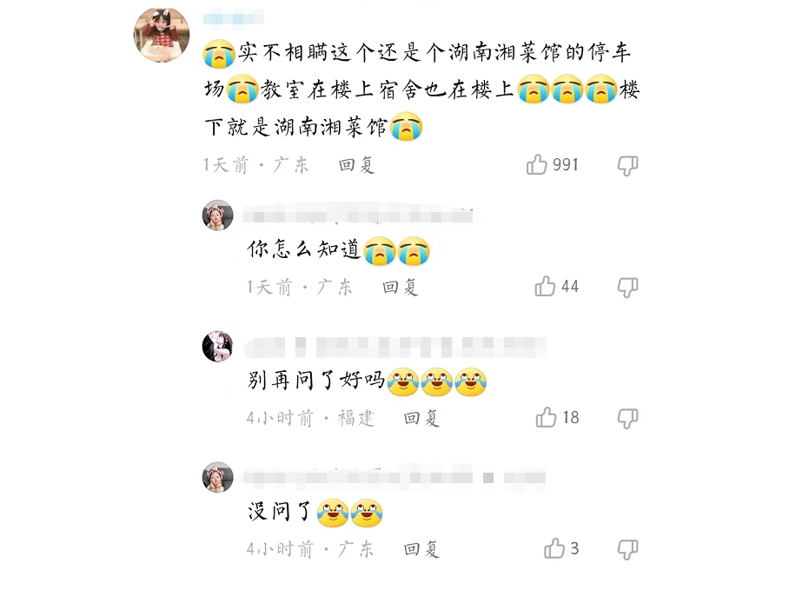Reply to the top comment from 广东
This screenshot has width=789, height=590.
[356, 165]
